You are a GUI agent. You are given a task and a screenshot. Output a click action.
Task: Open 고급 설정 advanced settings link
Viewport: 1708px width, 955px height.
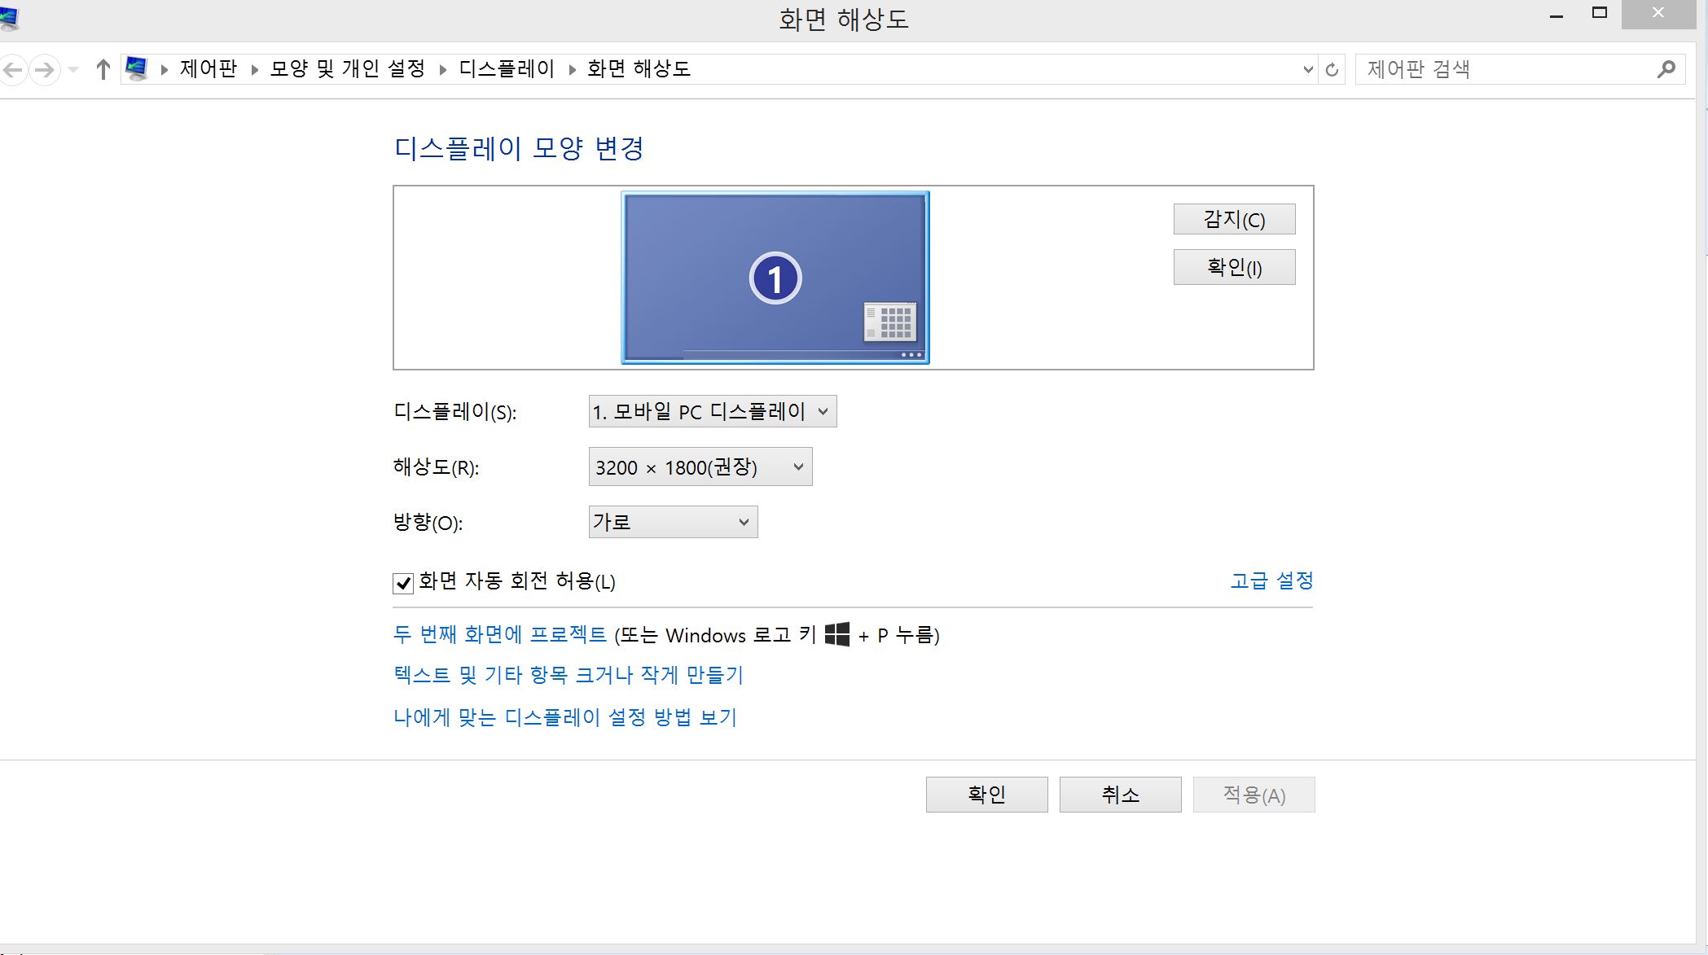tap(1271, 580)
